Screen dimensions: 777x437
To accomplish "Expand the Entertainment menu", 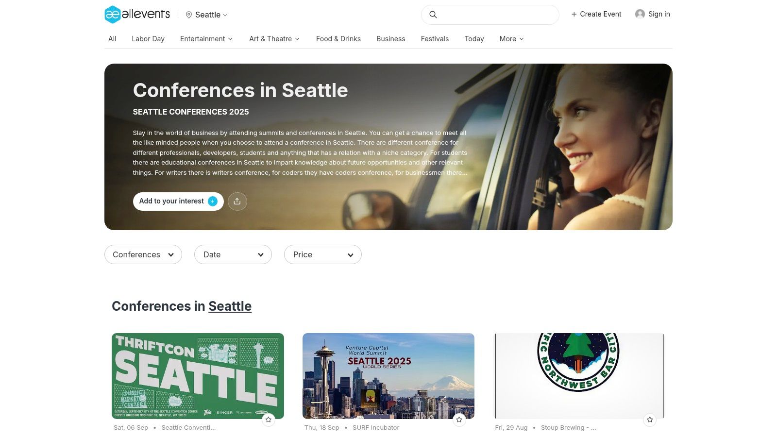I will (x=206, y=39).
